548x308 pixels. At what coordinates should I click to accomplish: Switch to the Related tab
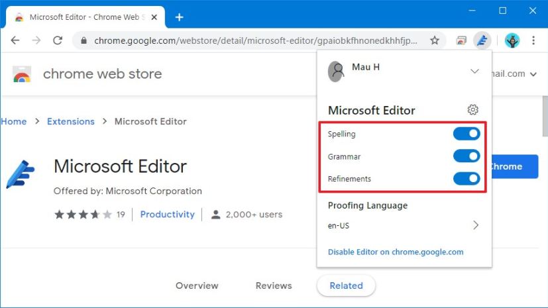click(x=346, y=285)
